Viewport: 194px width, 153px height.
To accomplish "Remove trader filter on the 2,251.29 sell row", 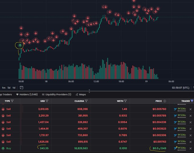I will (191, 116).
